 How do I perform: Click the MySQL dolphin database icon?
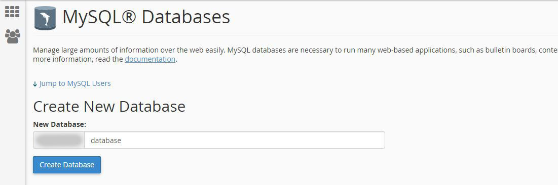tap(45, 18)
